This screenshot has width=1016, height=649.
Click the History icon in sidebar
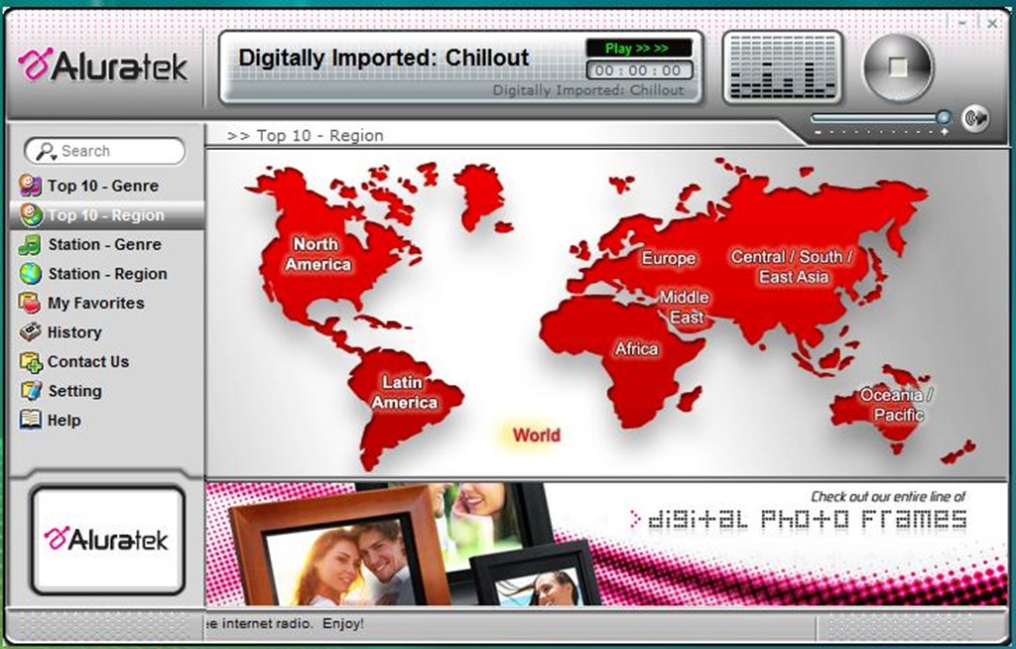pyautogui.click(x=31, y=332)
